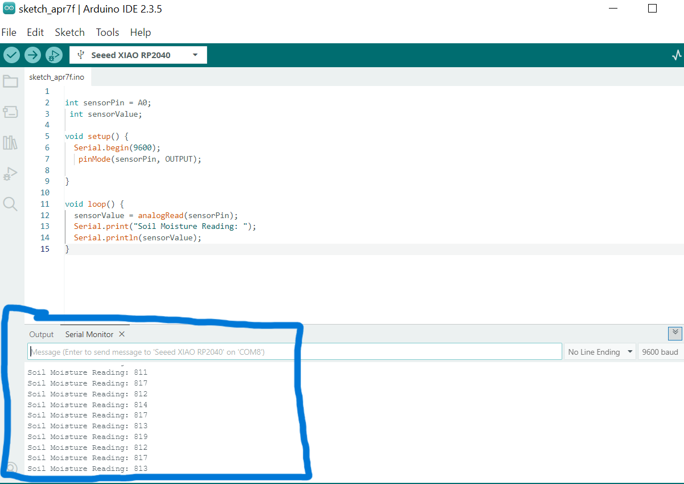Image resolution: width=684 pixels, height=484 pixels.
Task: Select the Serial Monitor tab
Action: (89, 334)
